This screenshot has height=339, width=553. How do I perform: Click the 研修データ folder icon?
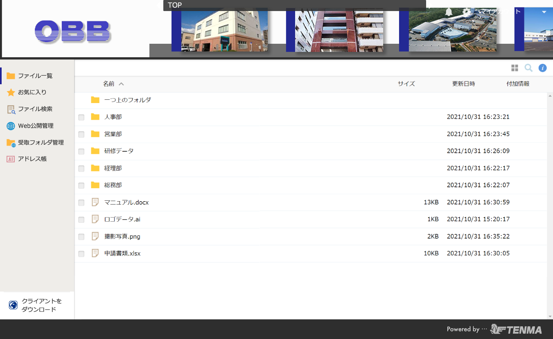click(x=95, y=151)
